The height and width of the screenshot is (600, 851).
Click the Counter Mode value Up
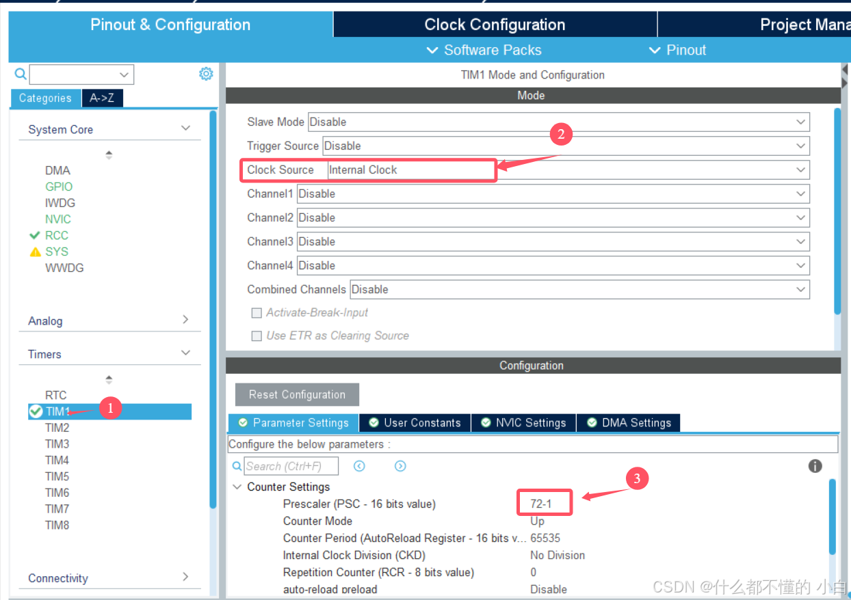[x=538, y=521]
